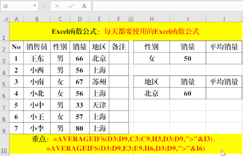Click the Cancel X icon in formula bar
The width and height of the screenshot is (243, 156).
click(57, 6)
